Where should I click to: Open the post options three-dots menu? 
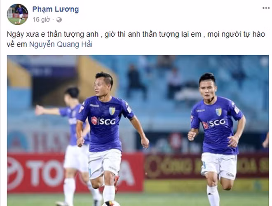pyautogui.click(x=266, y=8)
